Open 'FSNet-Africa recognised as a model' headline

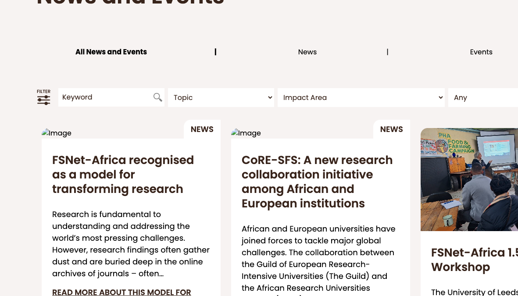tap(123, 175)
